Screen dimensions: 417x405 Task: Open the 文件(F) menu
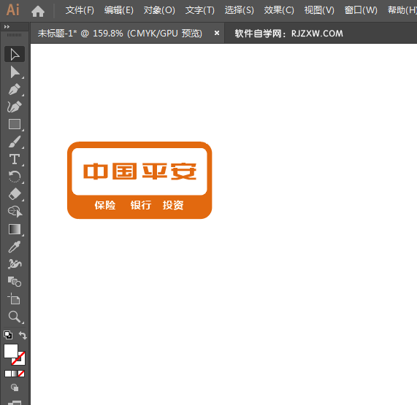(80, 10)
